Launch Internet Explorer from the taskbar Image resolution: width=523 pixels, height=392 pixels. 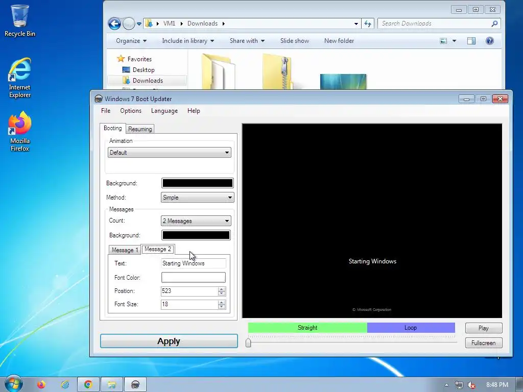[x=65, y=385]
